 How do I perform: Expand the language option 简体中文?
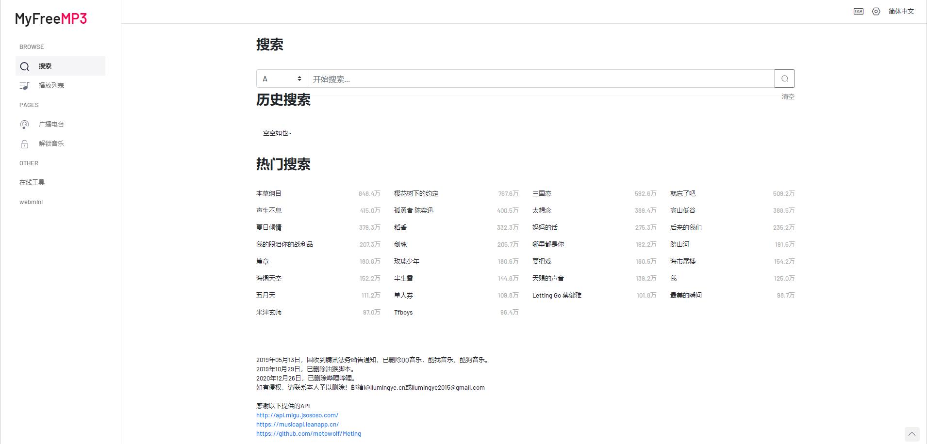pyautogui.click(x=901, y=11)
